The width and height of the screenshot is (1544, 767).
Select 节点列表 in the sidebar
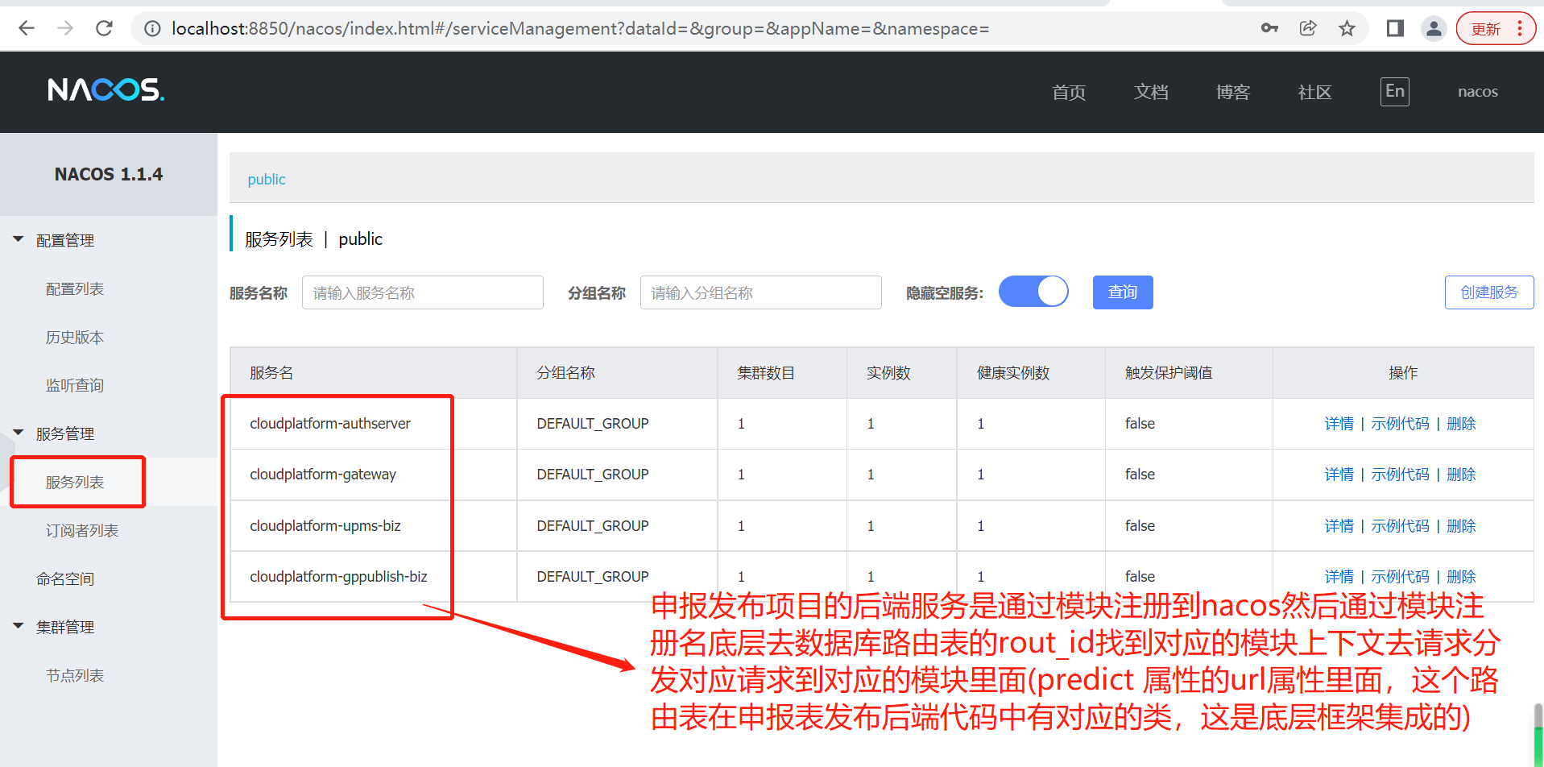tap(75, 676)
